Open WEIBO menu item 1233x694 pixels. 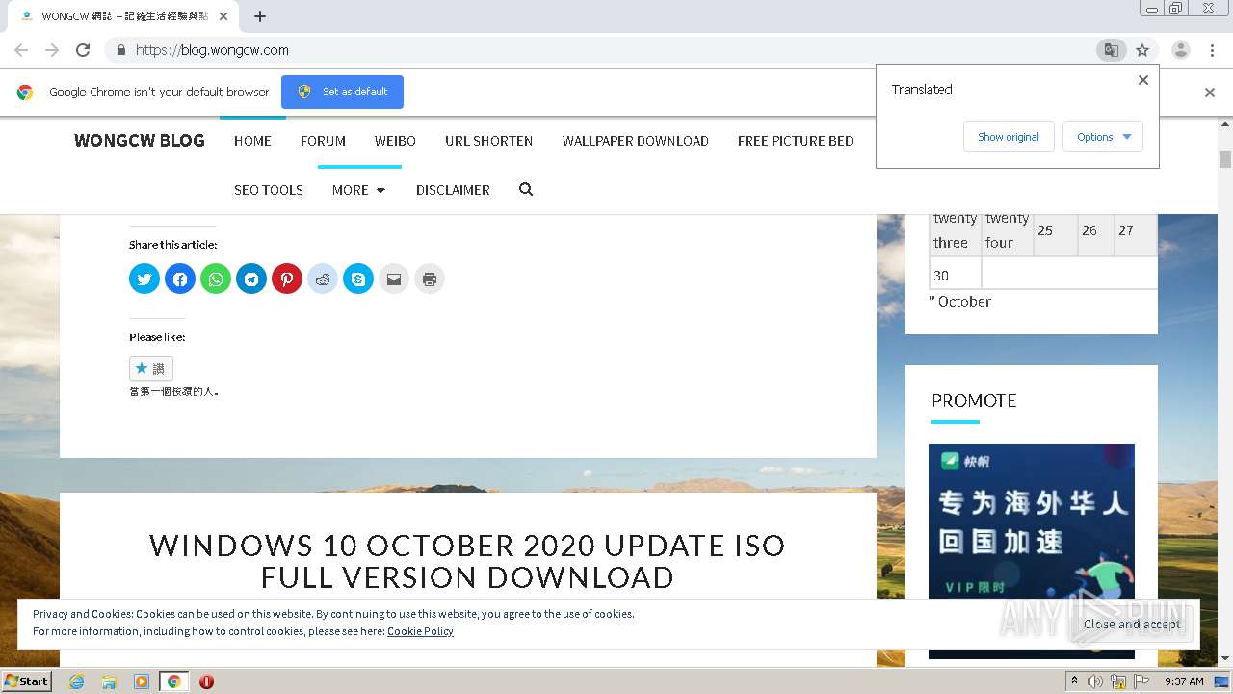[x=395, y=141]
